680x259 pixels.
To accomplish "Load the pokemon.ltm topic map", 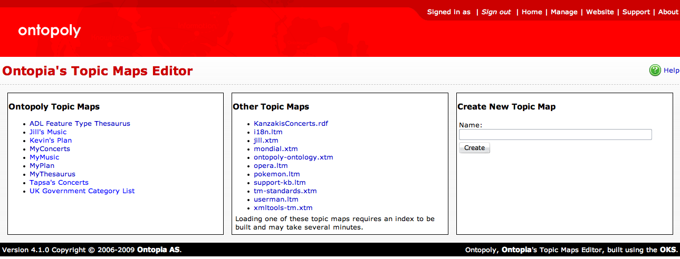I will [276, 174].
